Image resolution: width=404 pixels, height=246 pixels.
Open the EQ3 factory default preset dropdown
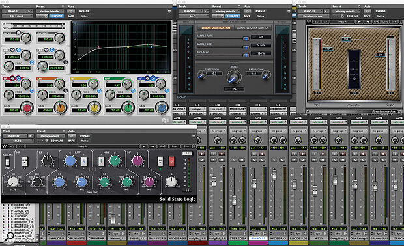click(x=50, y=11)
